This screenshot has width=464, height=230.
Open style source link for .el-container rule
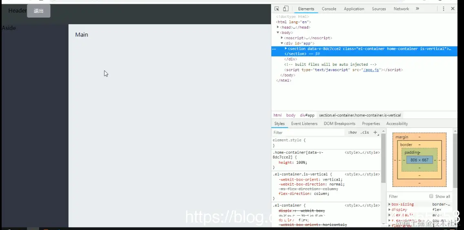362,205
